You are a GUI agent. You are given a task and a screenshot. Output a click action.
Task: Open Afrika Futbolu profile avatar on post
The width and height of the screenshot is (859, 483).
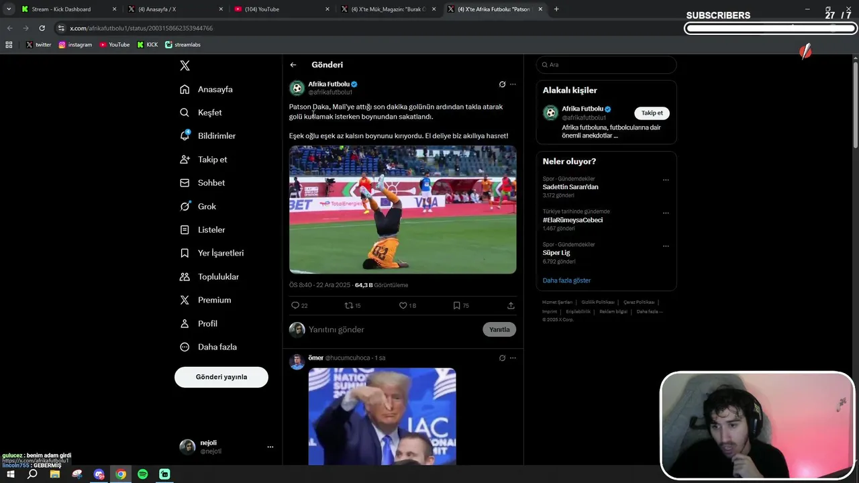[x=297, y=88]
